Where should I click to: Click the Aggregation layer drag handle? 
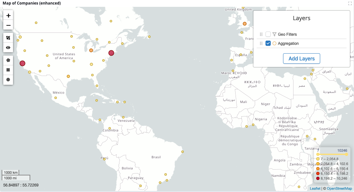point(261,43)
